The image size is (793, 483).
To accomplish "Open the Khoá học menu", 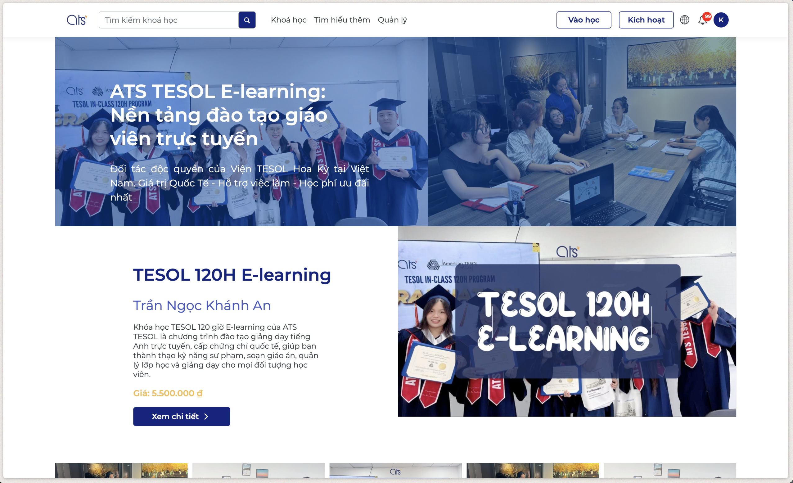I will [x=288, y=20].
